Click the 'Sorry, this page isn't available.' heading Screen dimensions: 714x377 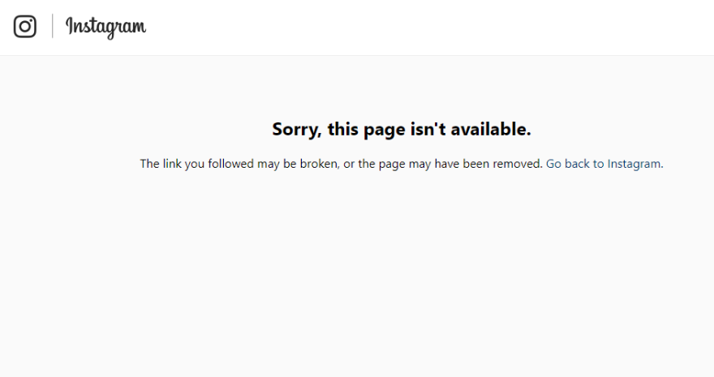[402, 129]
